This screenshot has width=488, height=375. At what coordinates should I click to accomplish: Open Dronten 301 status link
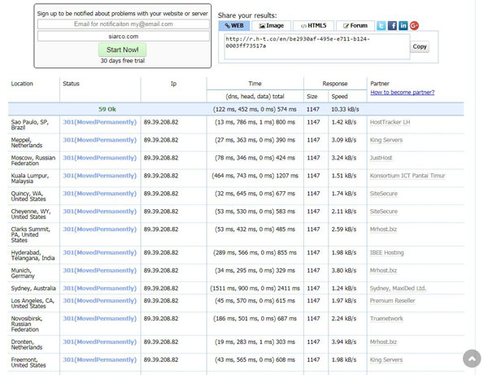coord(99,342)
